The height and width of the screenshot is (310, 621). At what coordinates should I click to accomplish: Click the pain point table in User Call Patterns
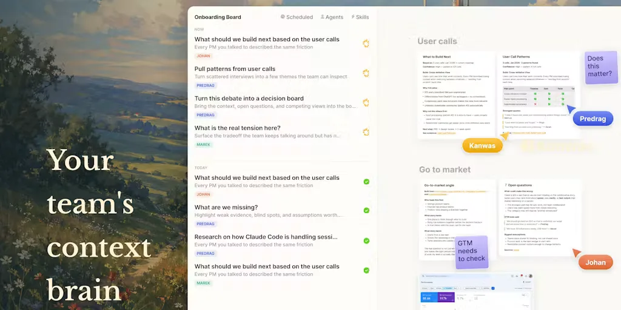539,96
